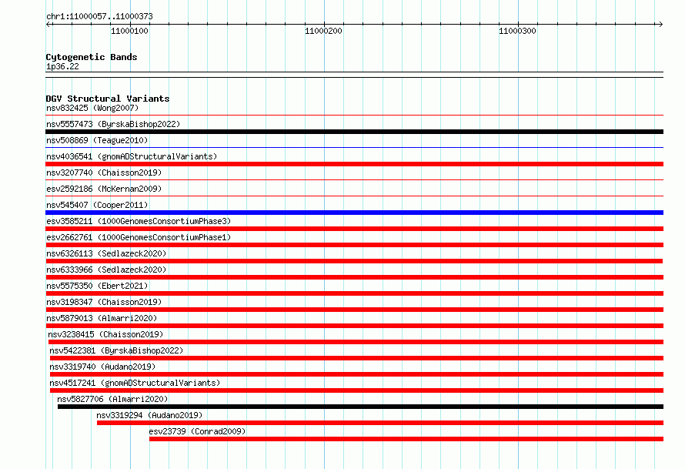The width and height of the screenshot is (685, 469).
Task: Select the nsv5827706 (Almarri2020) label
Action: tap(112, 399)
